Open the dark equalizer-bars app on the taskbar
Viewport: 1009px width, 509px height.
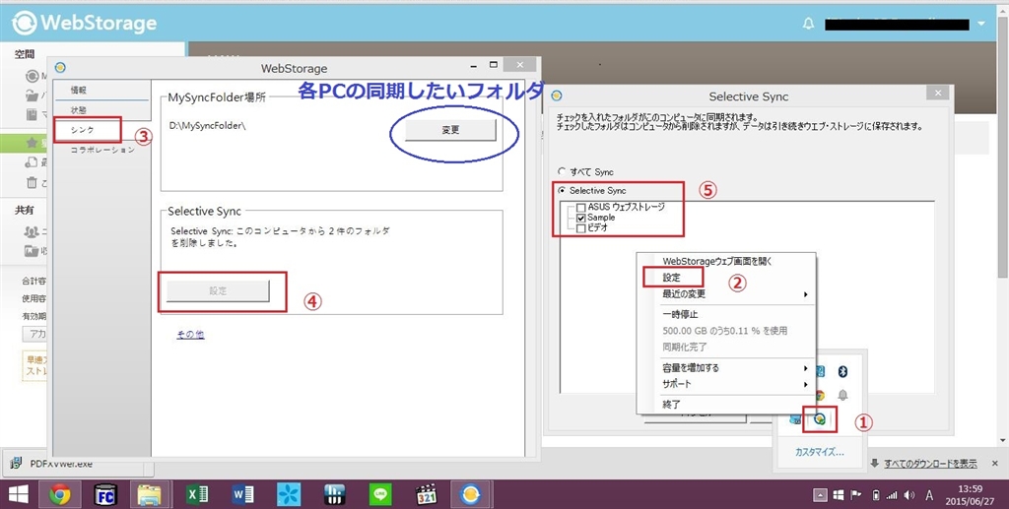[x=335, y=495]
